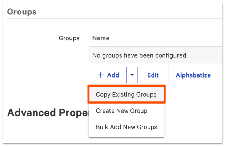Click the plus icon on Add button
225x146 pixels.
[x=101, y=75]
